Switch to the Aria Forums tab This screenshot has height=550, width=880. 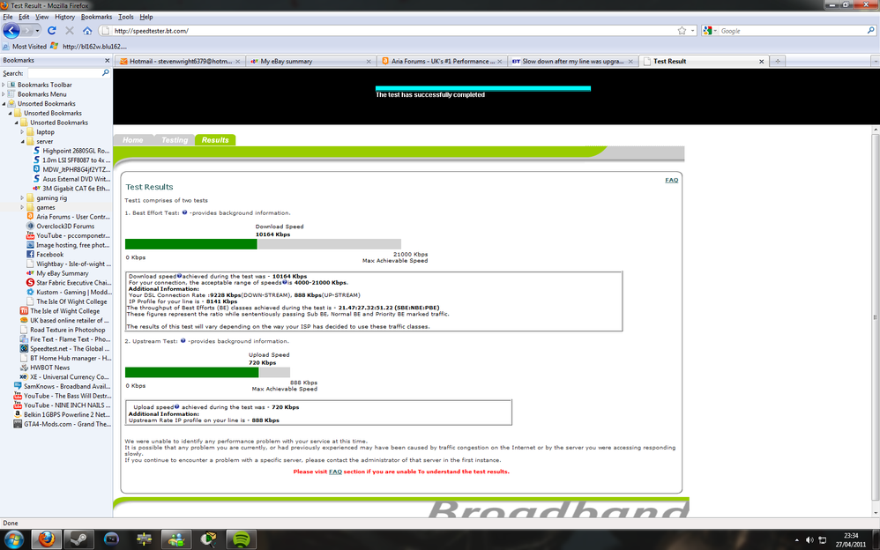point(443,61)
